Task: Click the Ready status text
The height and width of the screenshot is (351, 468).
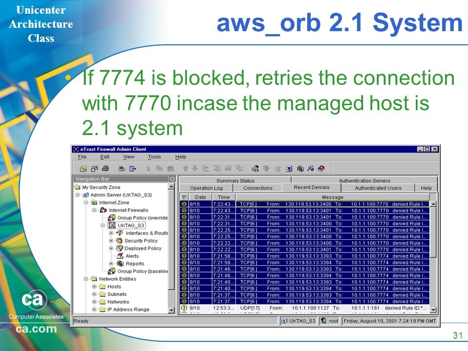Action: 81,321
